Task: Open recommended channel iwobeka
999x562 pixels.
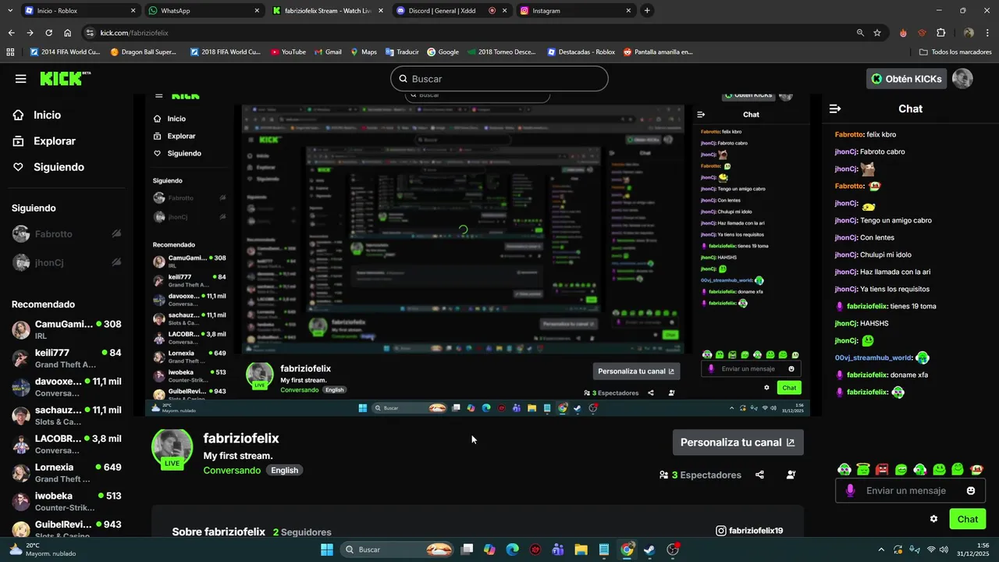Action: tap(66, 501)
